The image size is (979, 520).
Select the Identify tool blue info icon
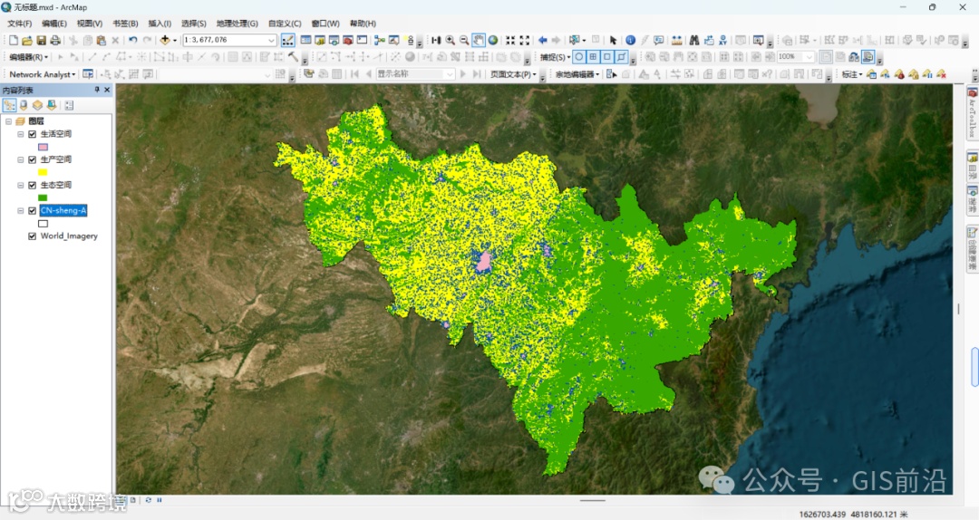pyautogui.click(x=631, y=40)
